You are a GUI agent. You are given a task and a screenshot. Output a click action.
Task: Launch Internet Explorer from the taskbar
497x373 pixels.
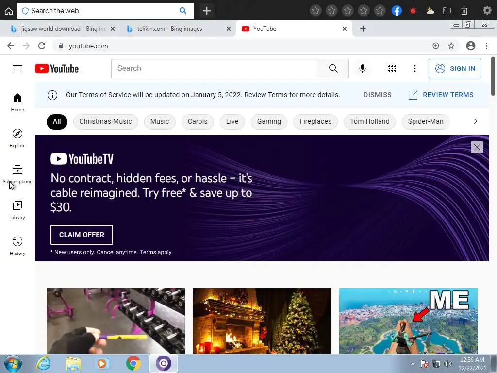43,363
